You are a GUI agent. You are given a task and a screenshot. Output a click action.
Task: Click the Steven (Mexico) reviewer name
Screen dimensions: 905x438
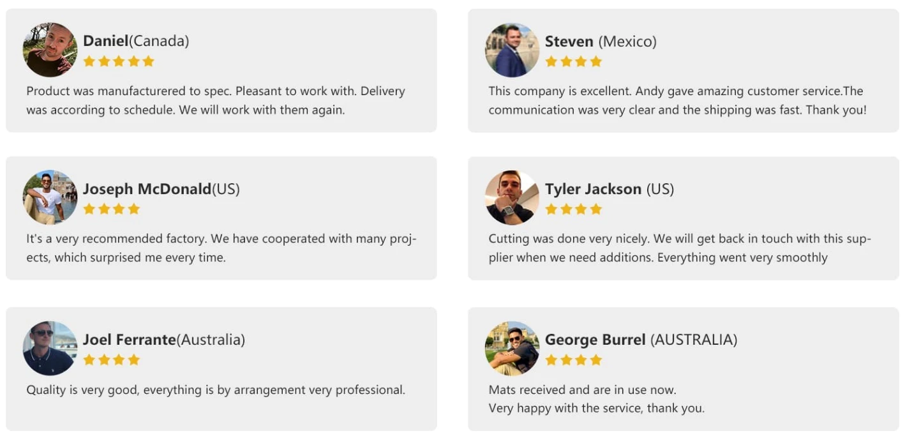pyautogui.click(x=601, y=42)
